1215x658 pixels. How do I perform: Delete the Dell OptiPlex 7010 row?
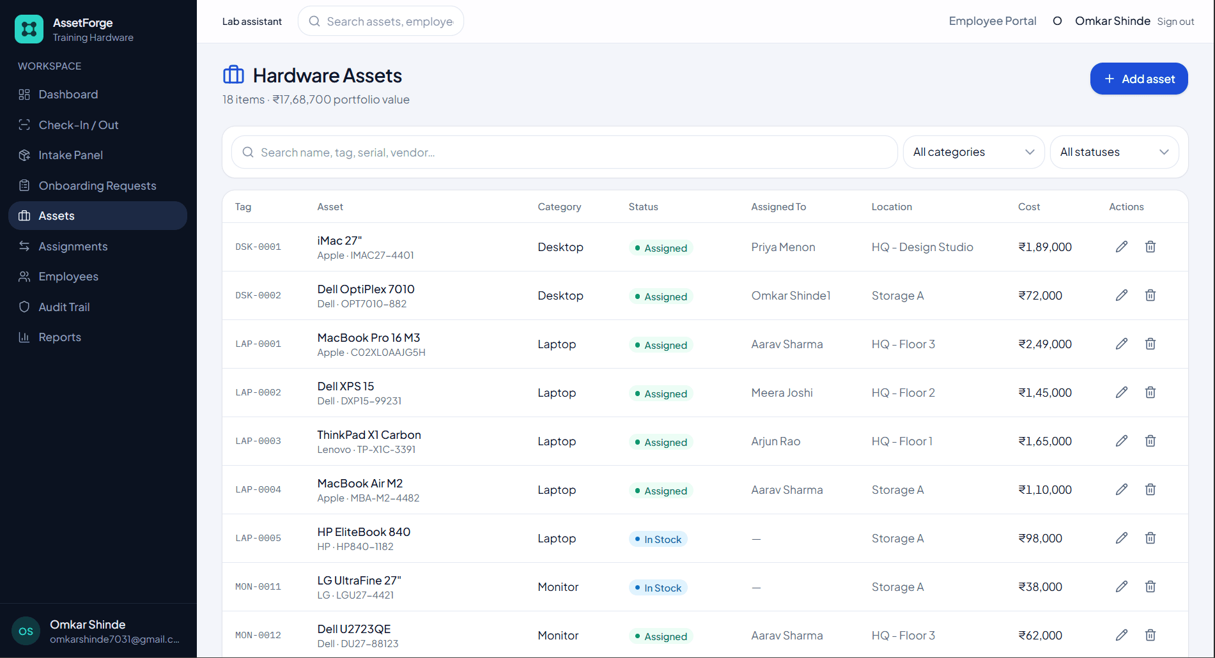pyautogui.click(x=1150, y=295)
